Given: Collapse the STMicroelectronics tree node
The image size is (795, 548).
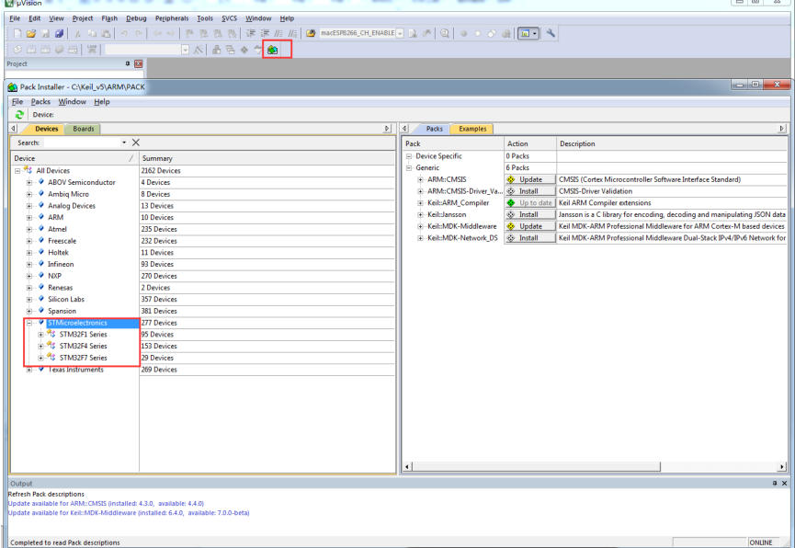Looking at the screenshot, I should coord(28,323).
